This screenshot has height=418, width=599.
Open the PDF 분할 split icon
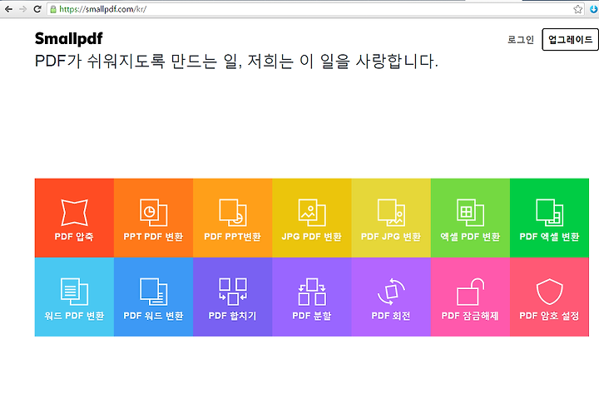tap(312, 292)
